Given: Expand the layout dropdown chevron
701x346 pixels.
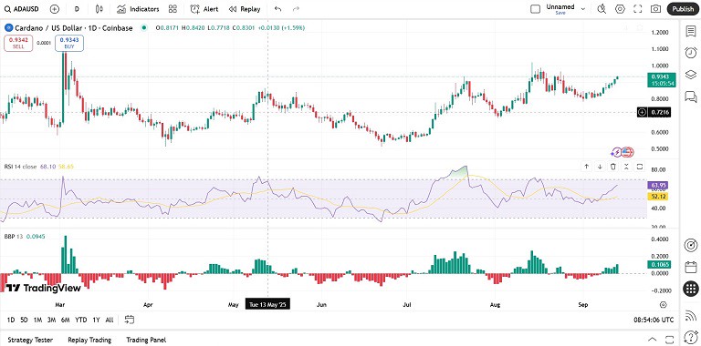Looking at the screenshot, I should coord(583,9).
